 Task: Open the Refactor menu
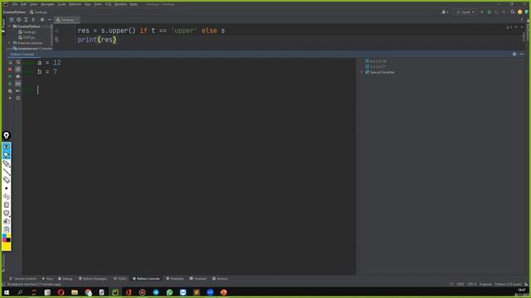[x=76, y=4]
